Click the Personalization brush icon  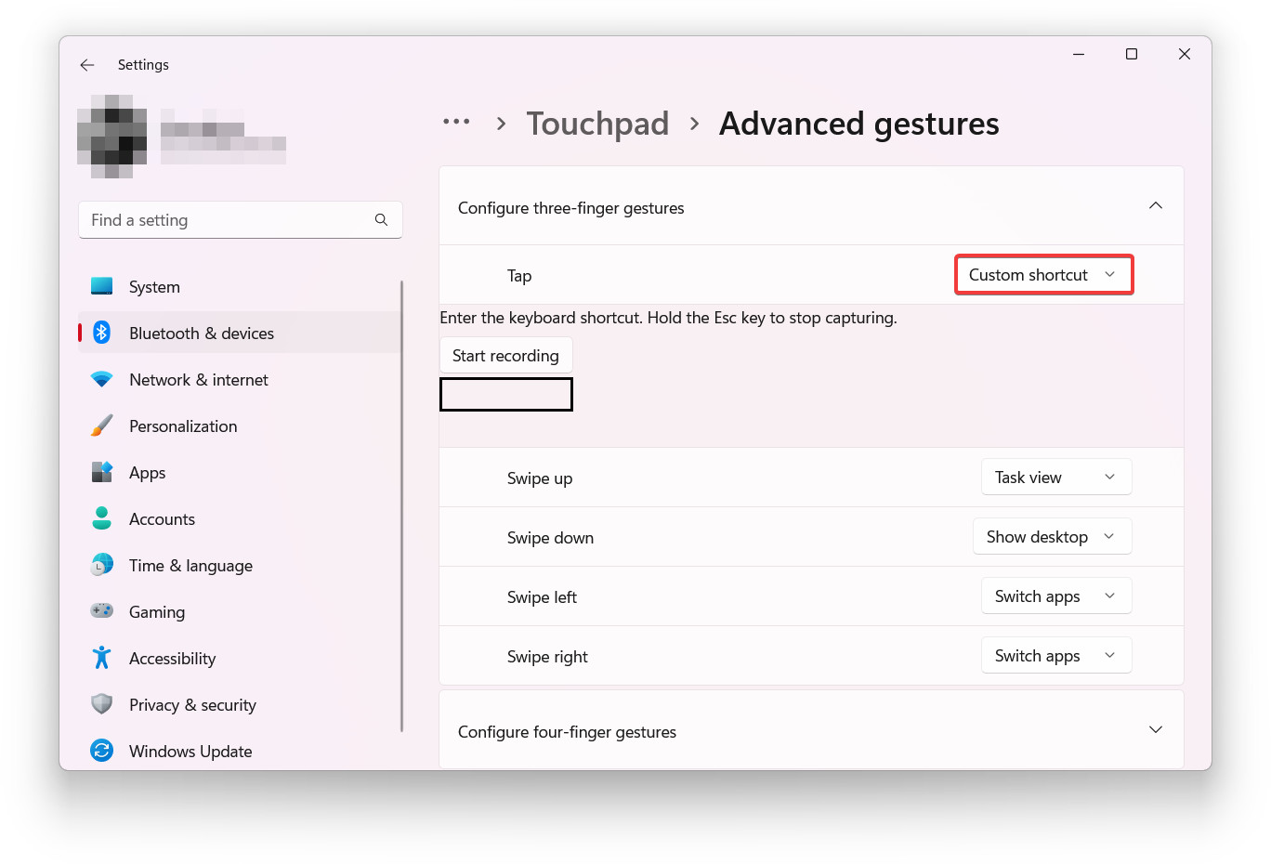point(102,425)
